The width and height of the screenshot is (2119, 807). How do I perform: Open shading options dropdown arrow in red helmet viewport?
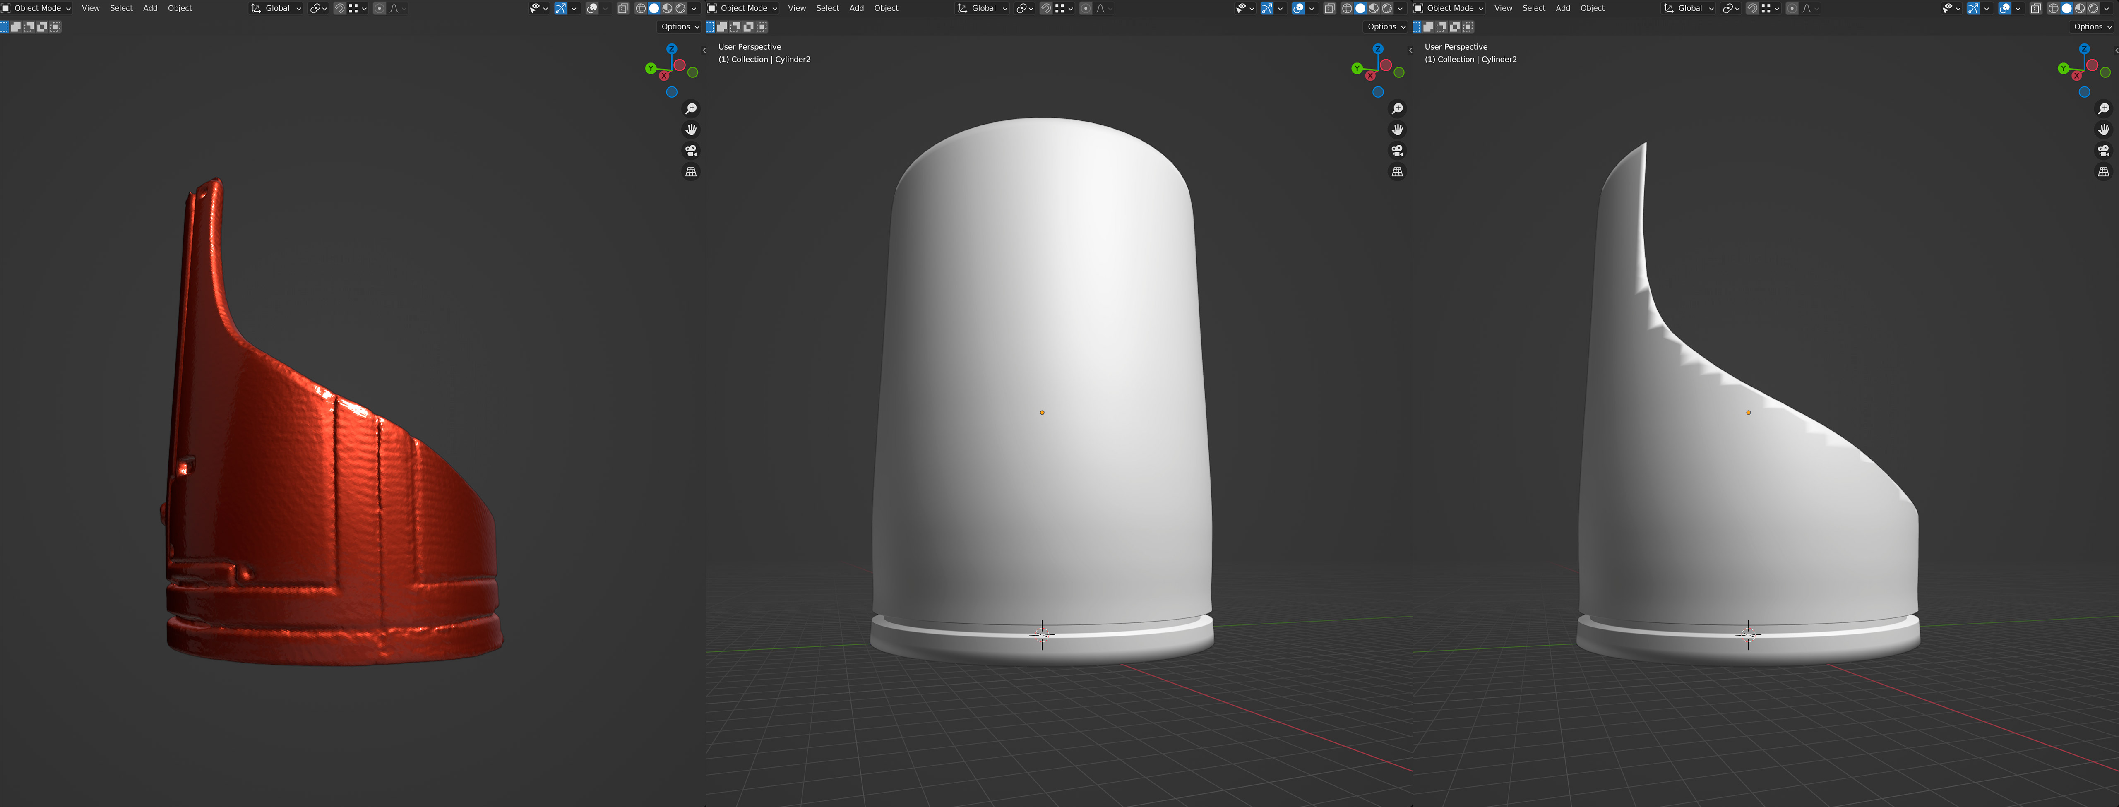[x=694, y=8]
